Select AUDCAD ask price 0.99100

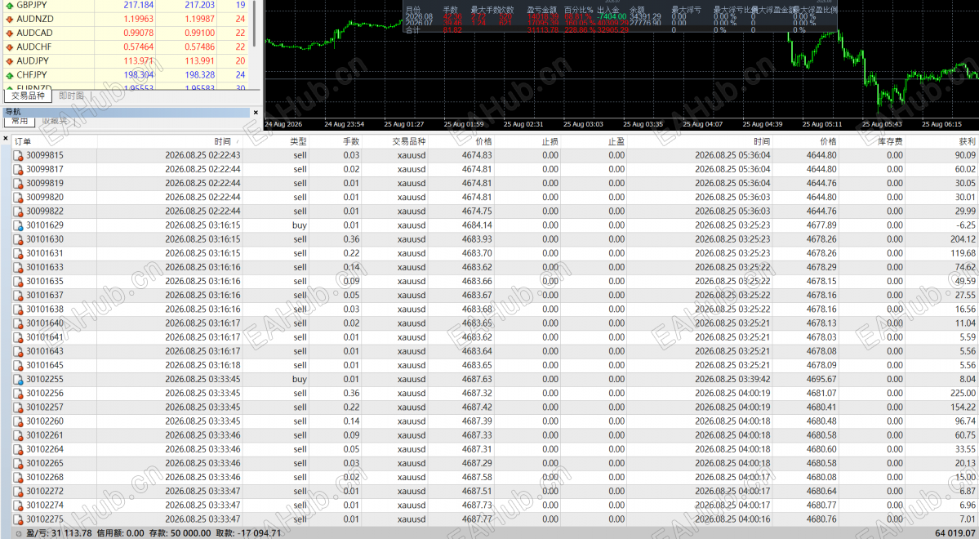click(x=200, y=33)
